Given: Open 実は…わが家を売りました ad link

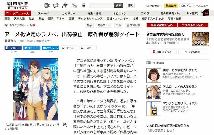Looking at the screenshot, I should (x=180, y=70).
